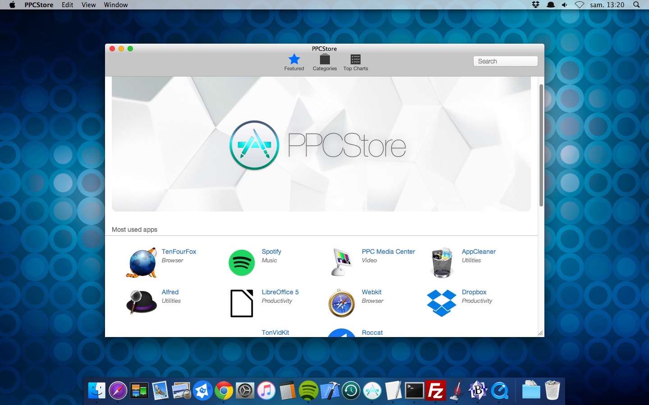Launch FileZilla from the dock
This screenshot has width=649, height=405.
436,390
